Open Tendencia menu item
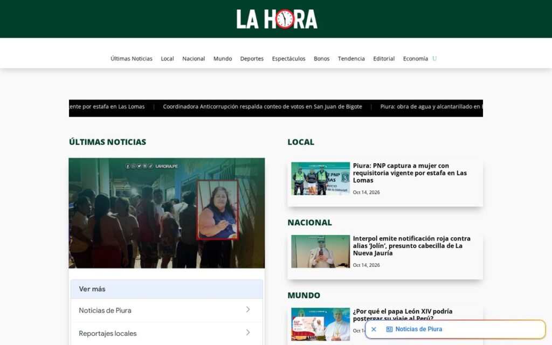Image resolution: width=552 pixels, height=345 pixels. click(x=351, y=58)
